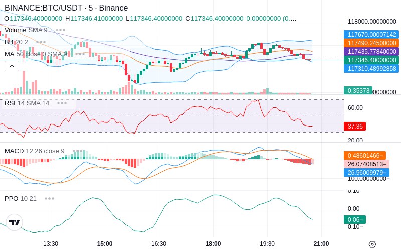Select the PPO 10 21 legend label

click(21, 198)
